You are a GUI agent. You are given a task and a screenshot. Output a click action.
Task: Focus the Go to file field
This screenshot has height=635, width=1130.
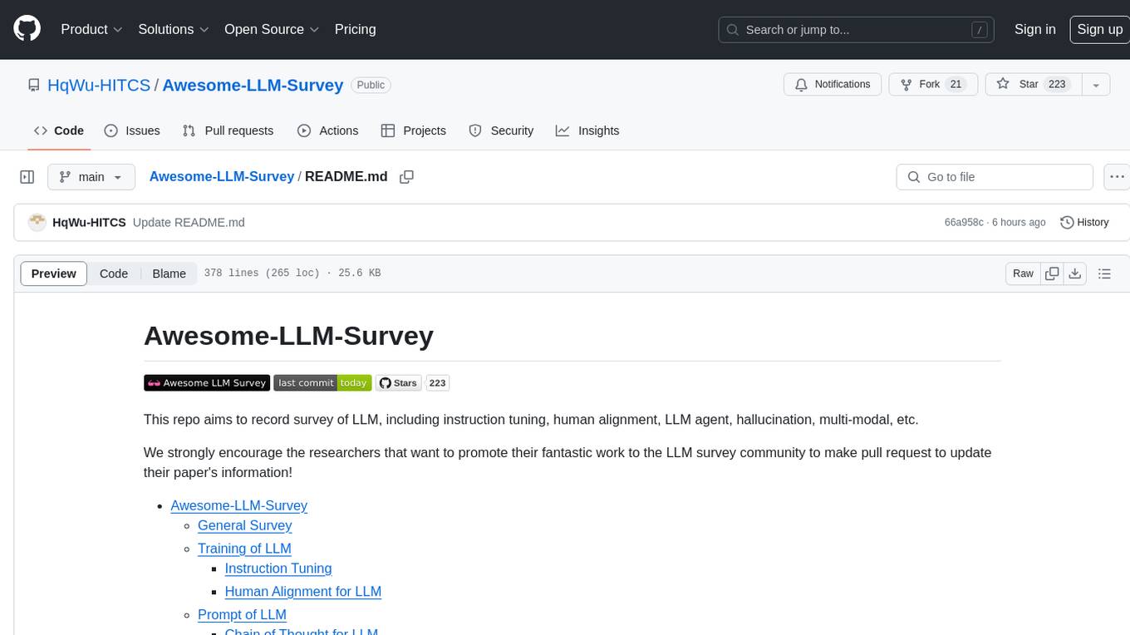coord(995,177)
